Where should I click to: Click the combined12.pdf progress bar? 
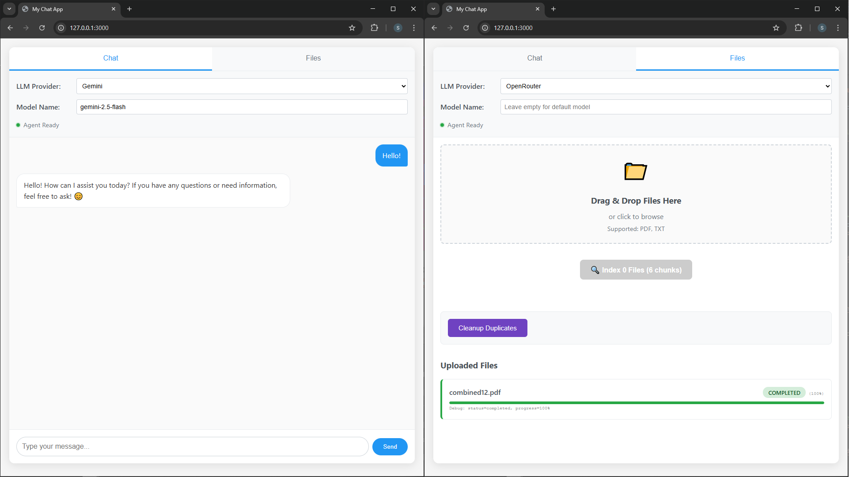coord(636,403)
